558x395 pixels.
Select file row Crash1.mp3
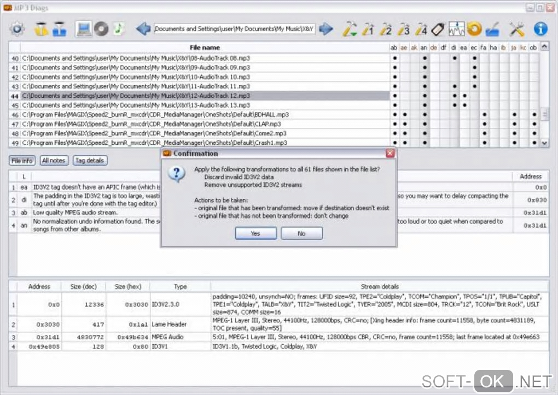(x=205, y=143)
